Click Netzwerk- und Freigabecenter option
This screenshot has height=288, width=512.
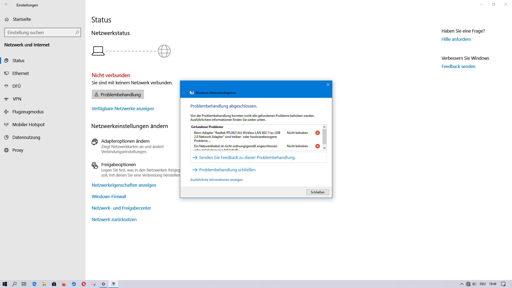(121, 208)
